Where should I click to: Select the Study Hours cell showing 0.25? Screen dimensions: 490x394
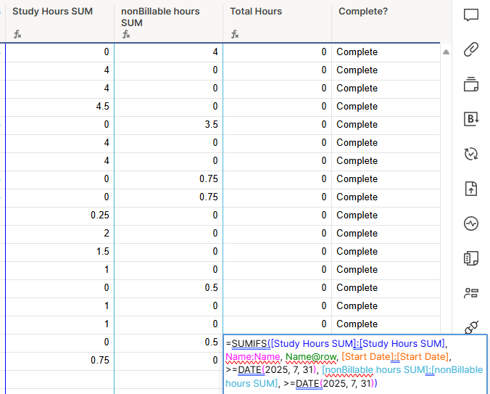(59, 215)
